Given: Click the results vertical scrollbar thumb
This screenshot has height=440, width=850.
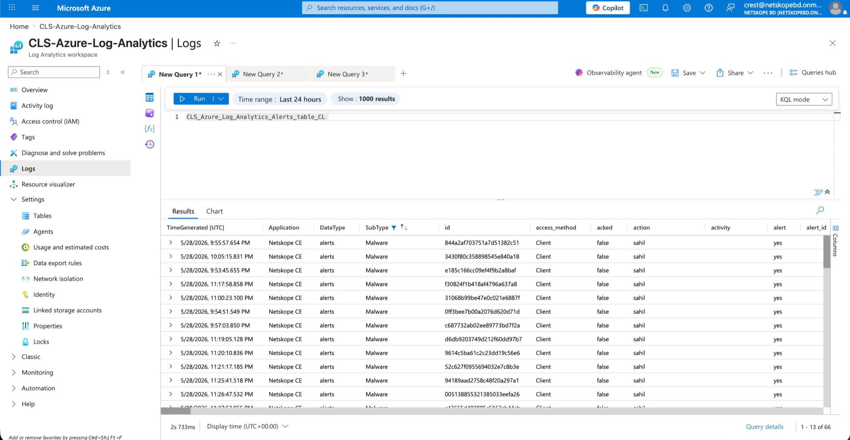Looking at the screenshot, I should (x=827, y=251).
